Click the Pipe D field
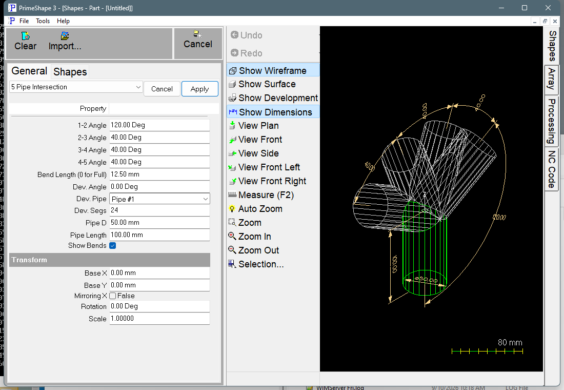The width and height of the screenshot is (564, 390). coord(159,223)
